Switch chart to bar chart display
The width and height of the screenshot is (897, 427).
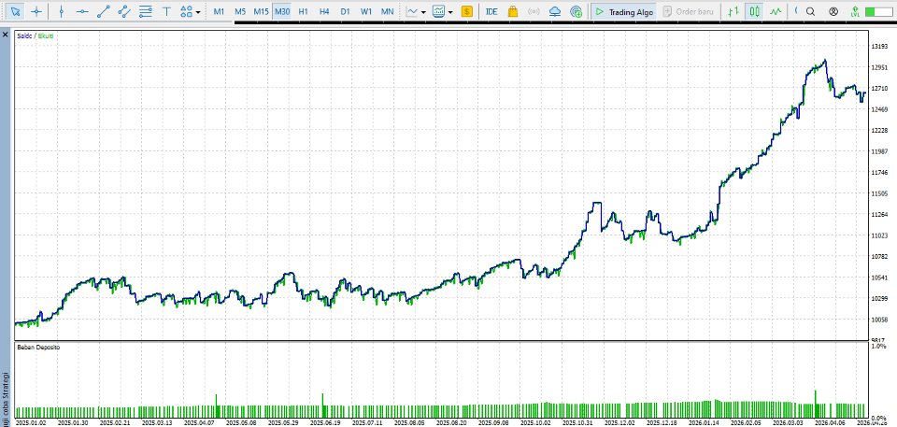pyautogui.click(x=733, y=11)
